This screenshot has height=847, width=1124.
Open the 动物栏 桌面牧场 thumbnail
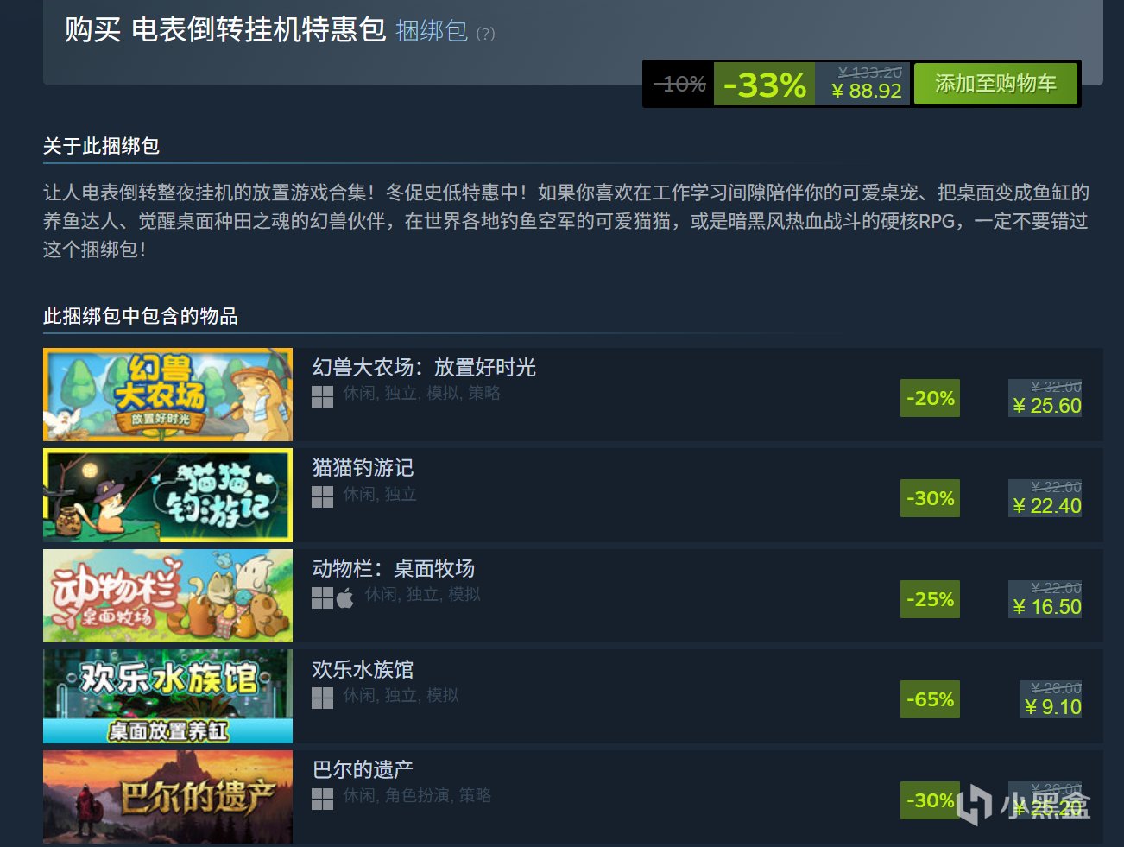(x=167, y=596)
